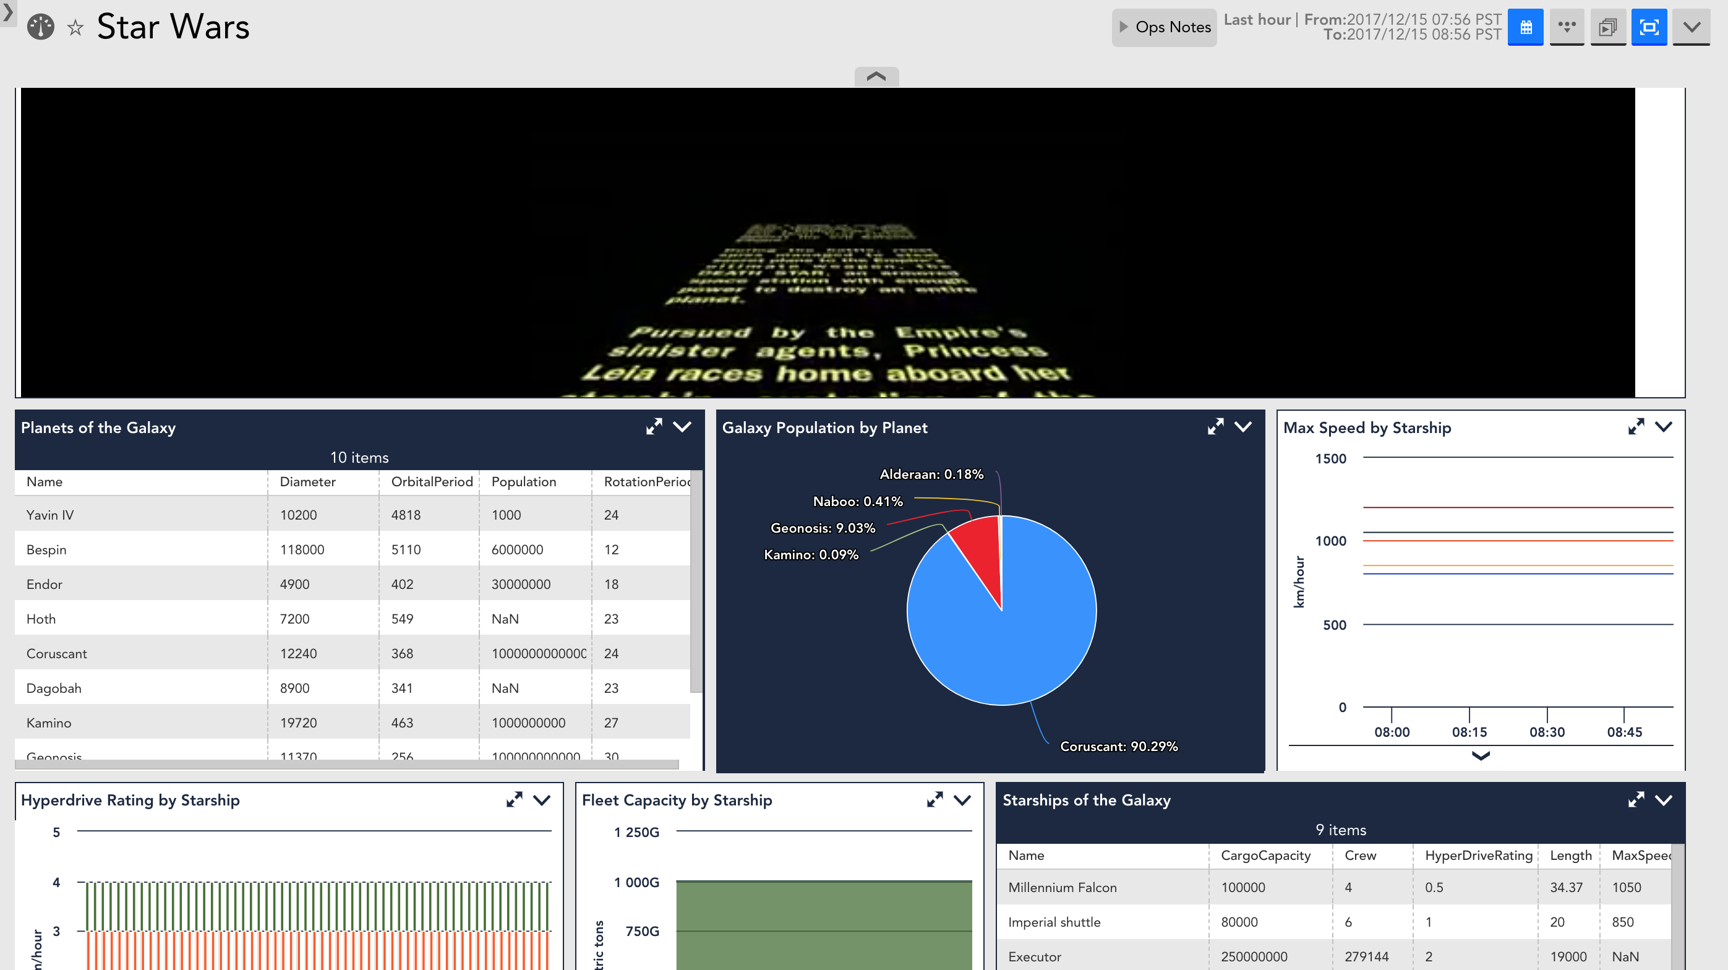The image size is (1728, 970).
Task: Open the Ops Notes panel
Action: (x=1164, y=27)
